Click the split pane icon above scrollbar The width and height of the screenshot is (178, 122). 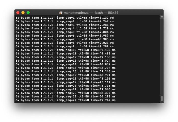(162, 17)
